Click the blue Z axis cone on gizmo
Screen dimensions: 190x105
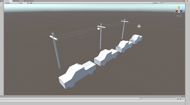point(181,11)
